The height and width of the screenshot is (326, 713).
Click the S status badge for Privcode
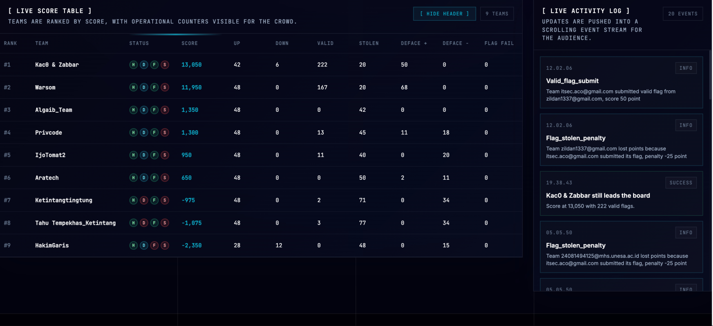point(165,133)
